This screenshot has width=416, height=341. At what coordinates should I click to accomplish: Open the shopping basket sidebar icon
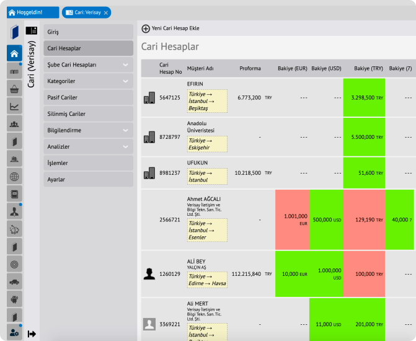click(x=14, y=89)
